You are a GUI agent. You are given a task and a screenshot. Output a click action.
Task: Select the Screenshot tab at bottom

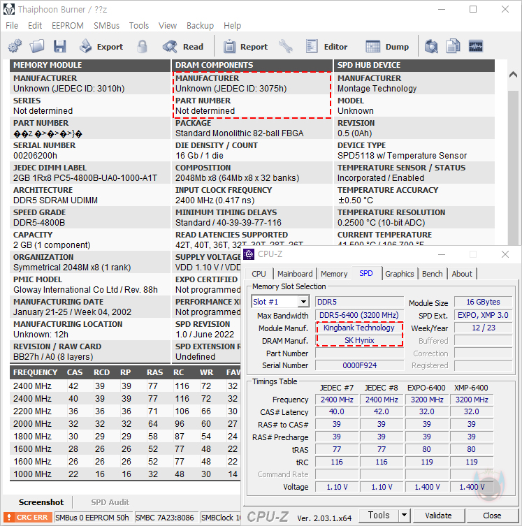(x=41, y=502)
